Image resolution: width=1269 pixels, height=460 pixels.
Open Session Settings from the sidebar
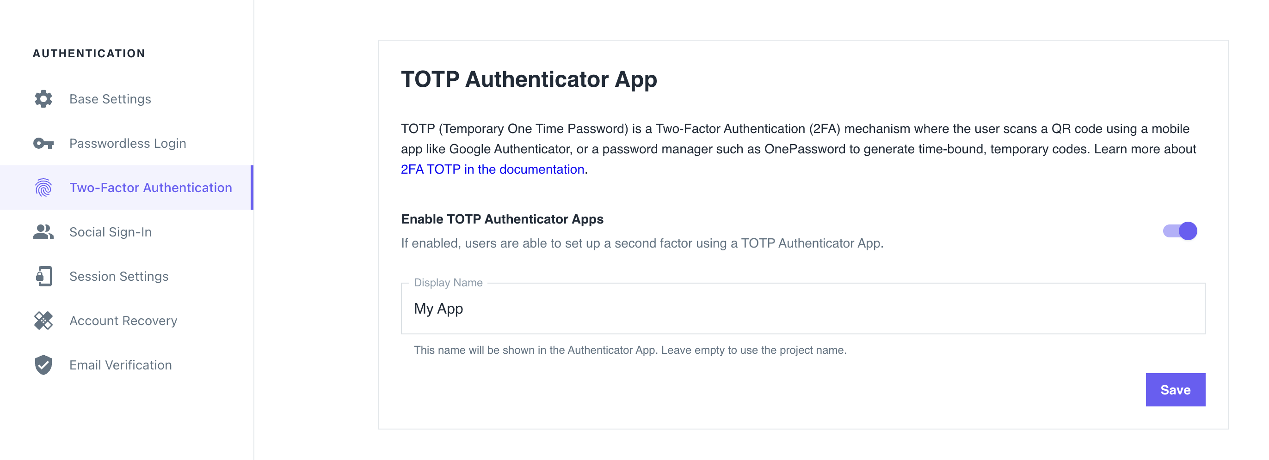pos(119,276)
